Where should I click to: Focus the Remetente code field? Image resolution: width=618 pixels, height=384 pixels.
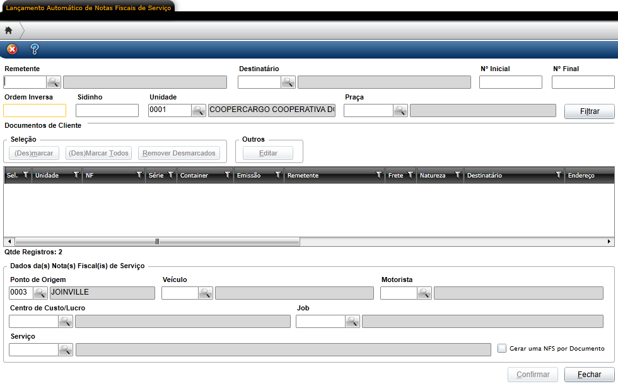tap(25, 82)
